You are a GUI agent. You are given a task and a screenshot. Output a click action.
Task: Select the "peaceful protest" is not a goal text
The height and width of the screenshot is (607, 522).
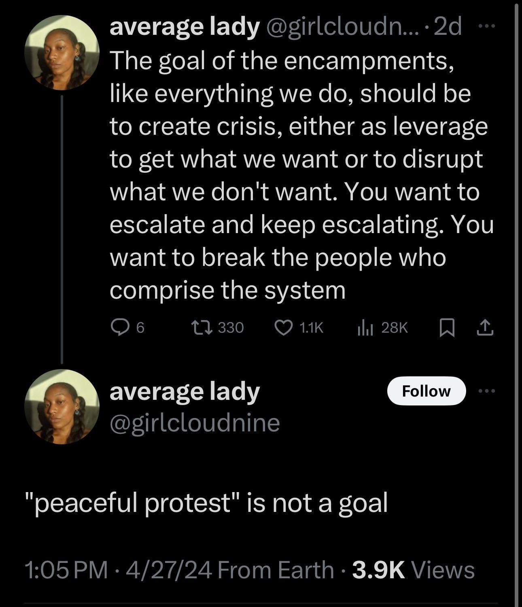tap(206, 503)
